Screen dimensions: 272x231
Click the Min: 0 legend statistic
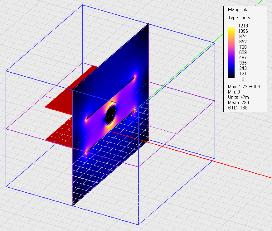coord(234,92)
